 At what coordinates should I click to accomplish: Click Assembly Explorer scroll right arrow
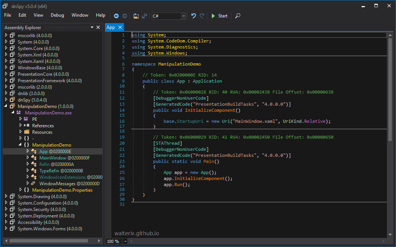[99, 241]
